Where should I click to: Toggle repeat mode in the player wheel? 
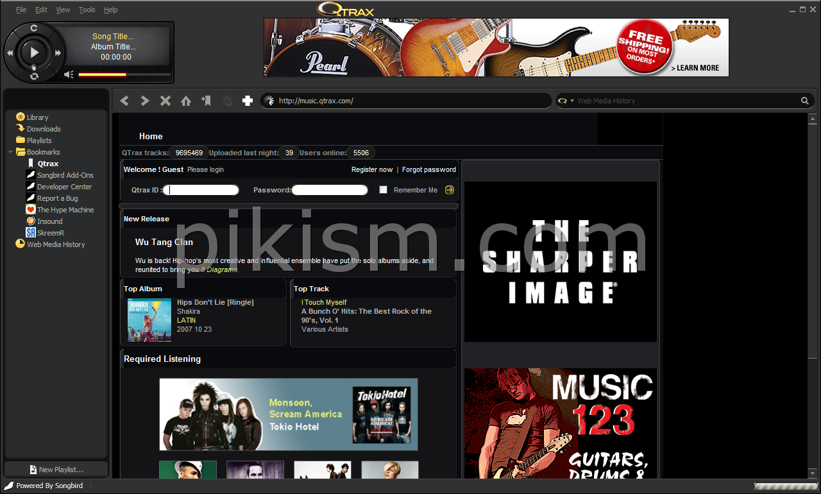tap(34, 76)
